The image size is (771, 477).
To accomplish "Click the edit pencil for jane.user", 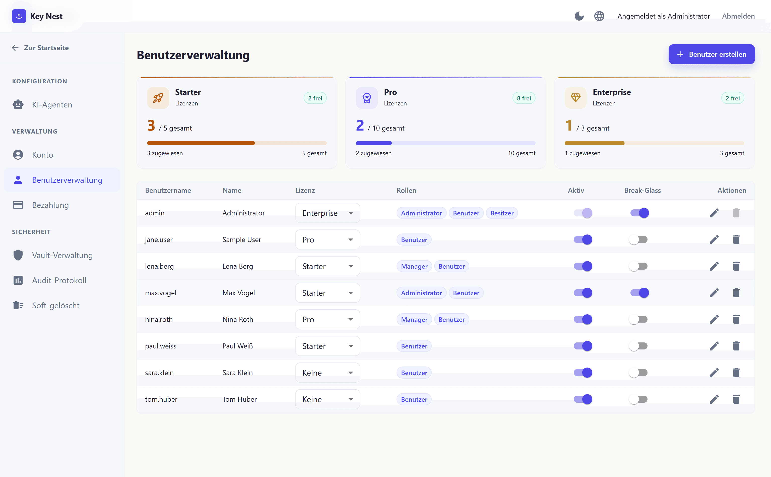I will (714, 240).
